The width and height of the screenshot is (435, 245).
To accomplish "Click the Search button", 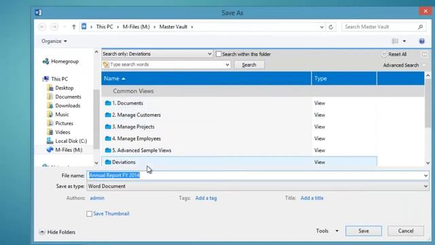I will (x=249, y=65).
